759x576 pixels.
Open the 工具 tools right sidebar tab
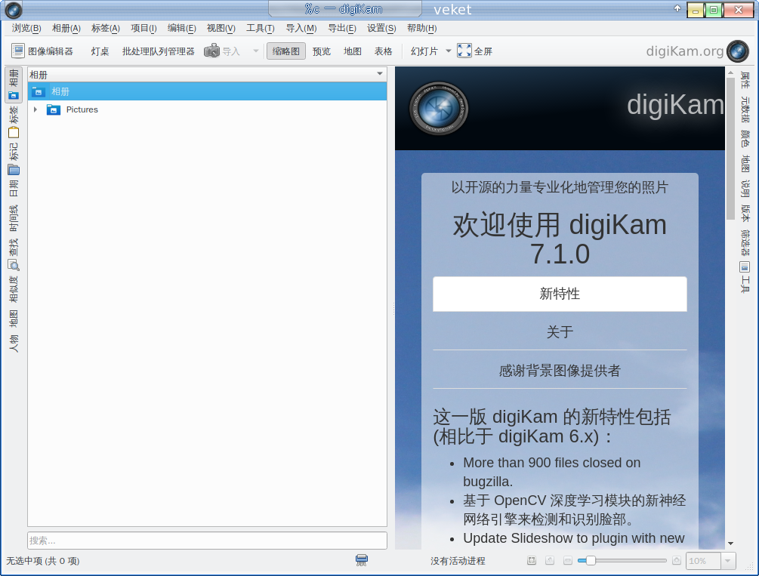point(745,279)
